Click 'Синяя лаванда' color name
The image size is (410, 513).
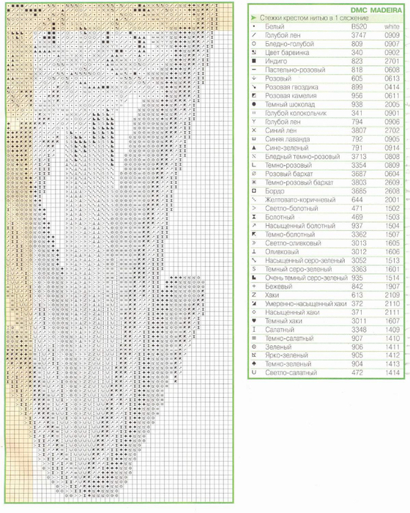(x=287, y=139)
